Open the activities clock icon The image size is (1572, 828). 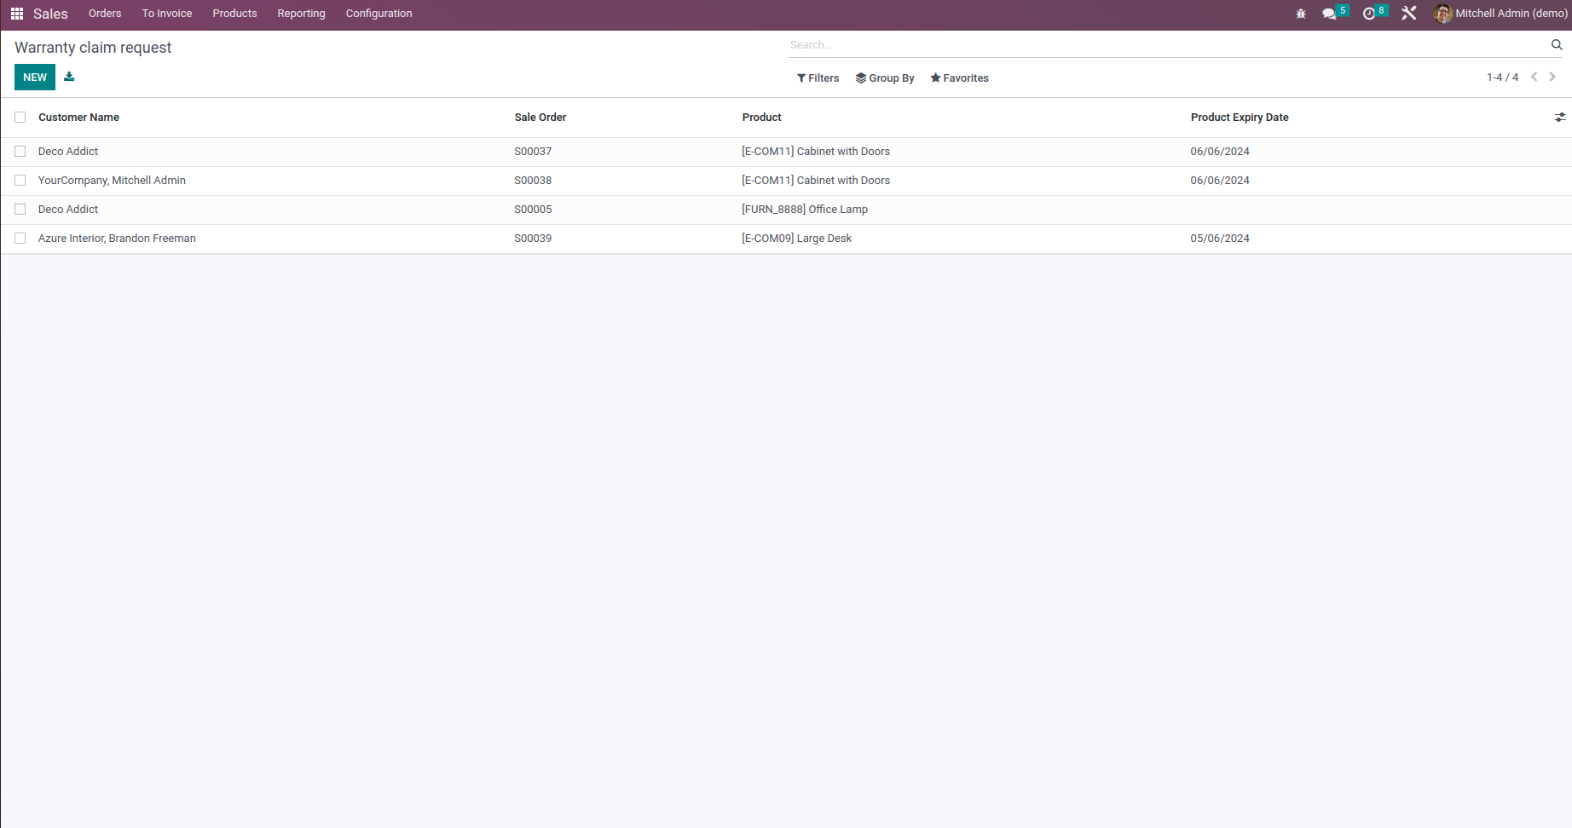point(1369,14)
